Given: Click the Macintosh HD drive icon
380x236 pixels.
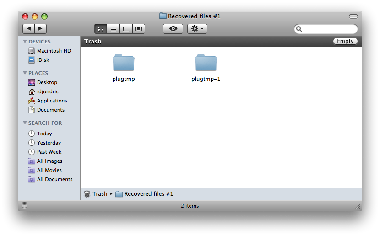Looking at the screenshot, I should point(32,51).
